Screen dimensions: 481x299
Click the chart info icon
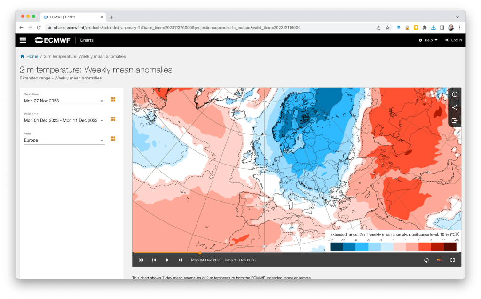click(455, 94)
